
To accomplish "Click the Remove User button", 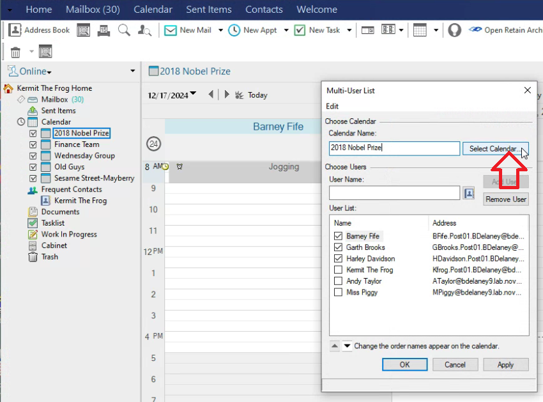I will click(505, 199).
